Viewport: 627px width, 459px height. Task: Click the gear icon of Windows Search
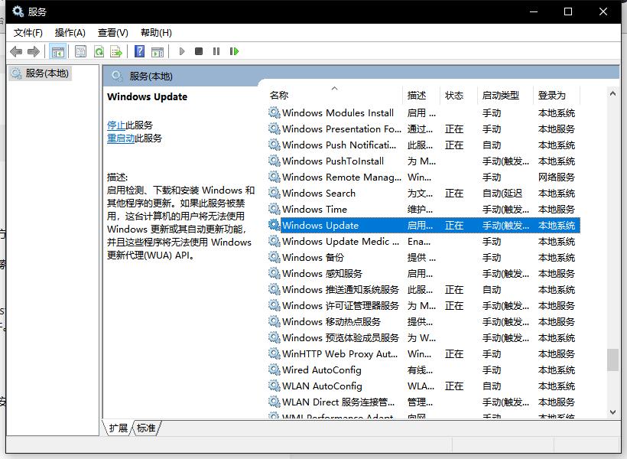pyautogui.click(x=274, y=193)
